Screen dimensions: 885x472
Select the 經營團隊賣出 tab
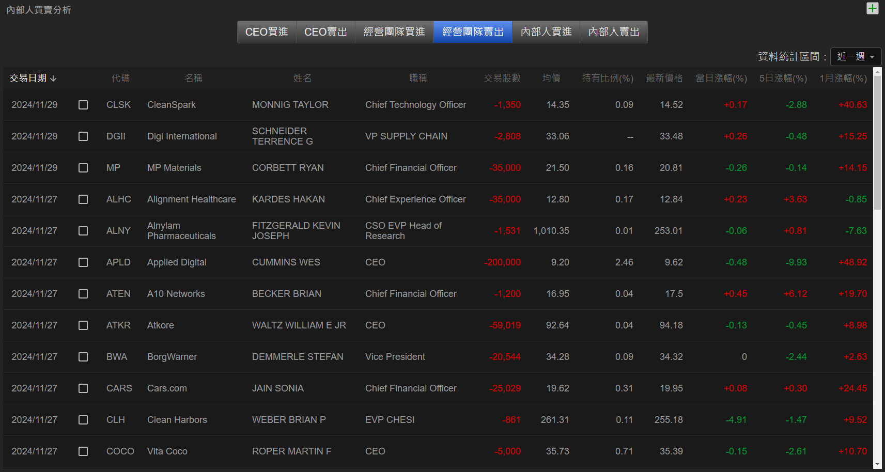pos(473,32)
